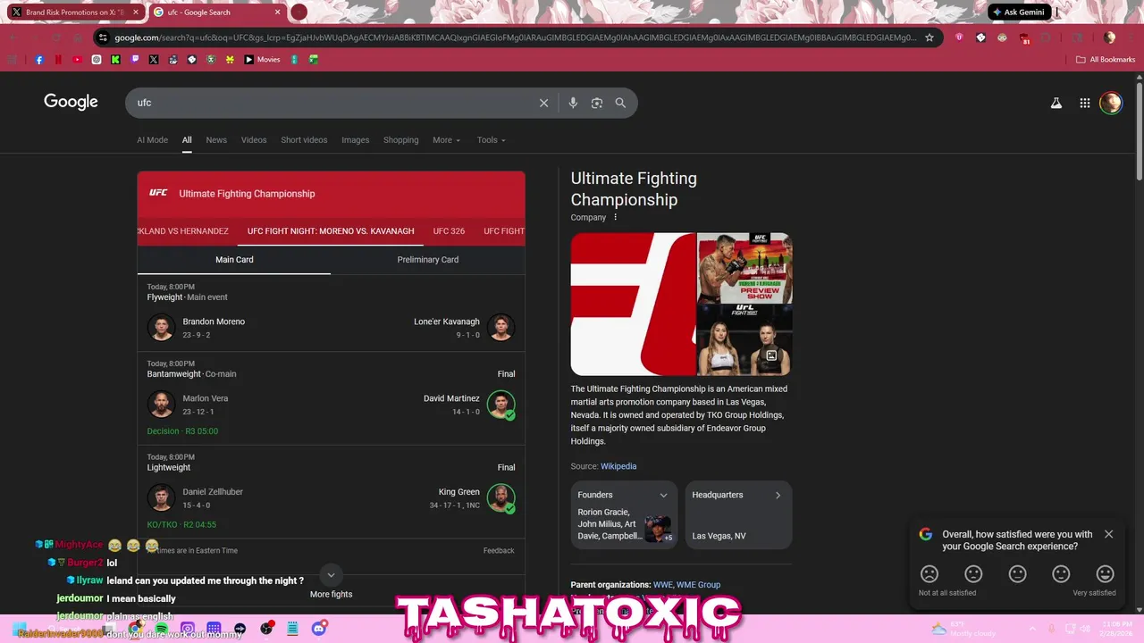Open the X bookmark icon
Image resolution: width=1144 pixels, height=643 pixels.
coord(154,60)
